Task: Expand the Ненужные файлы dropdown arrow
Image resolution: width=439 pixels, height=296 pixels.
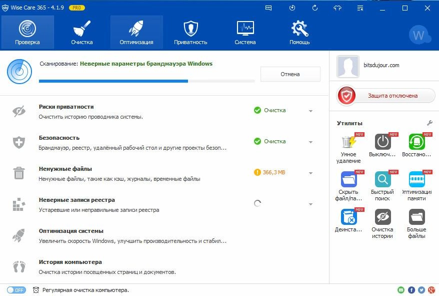Action: [310, 173]
